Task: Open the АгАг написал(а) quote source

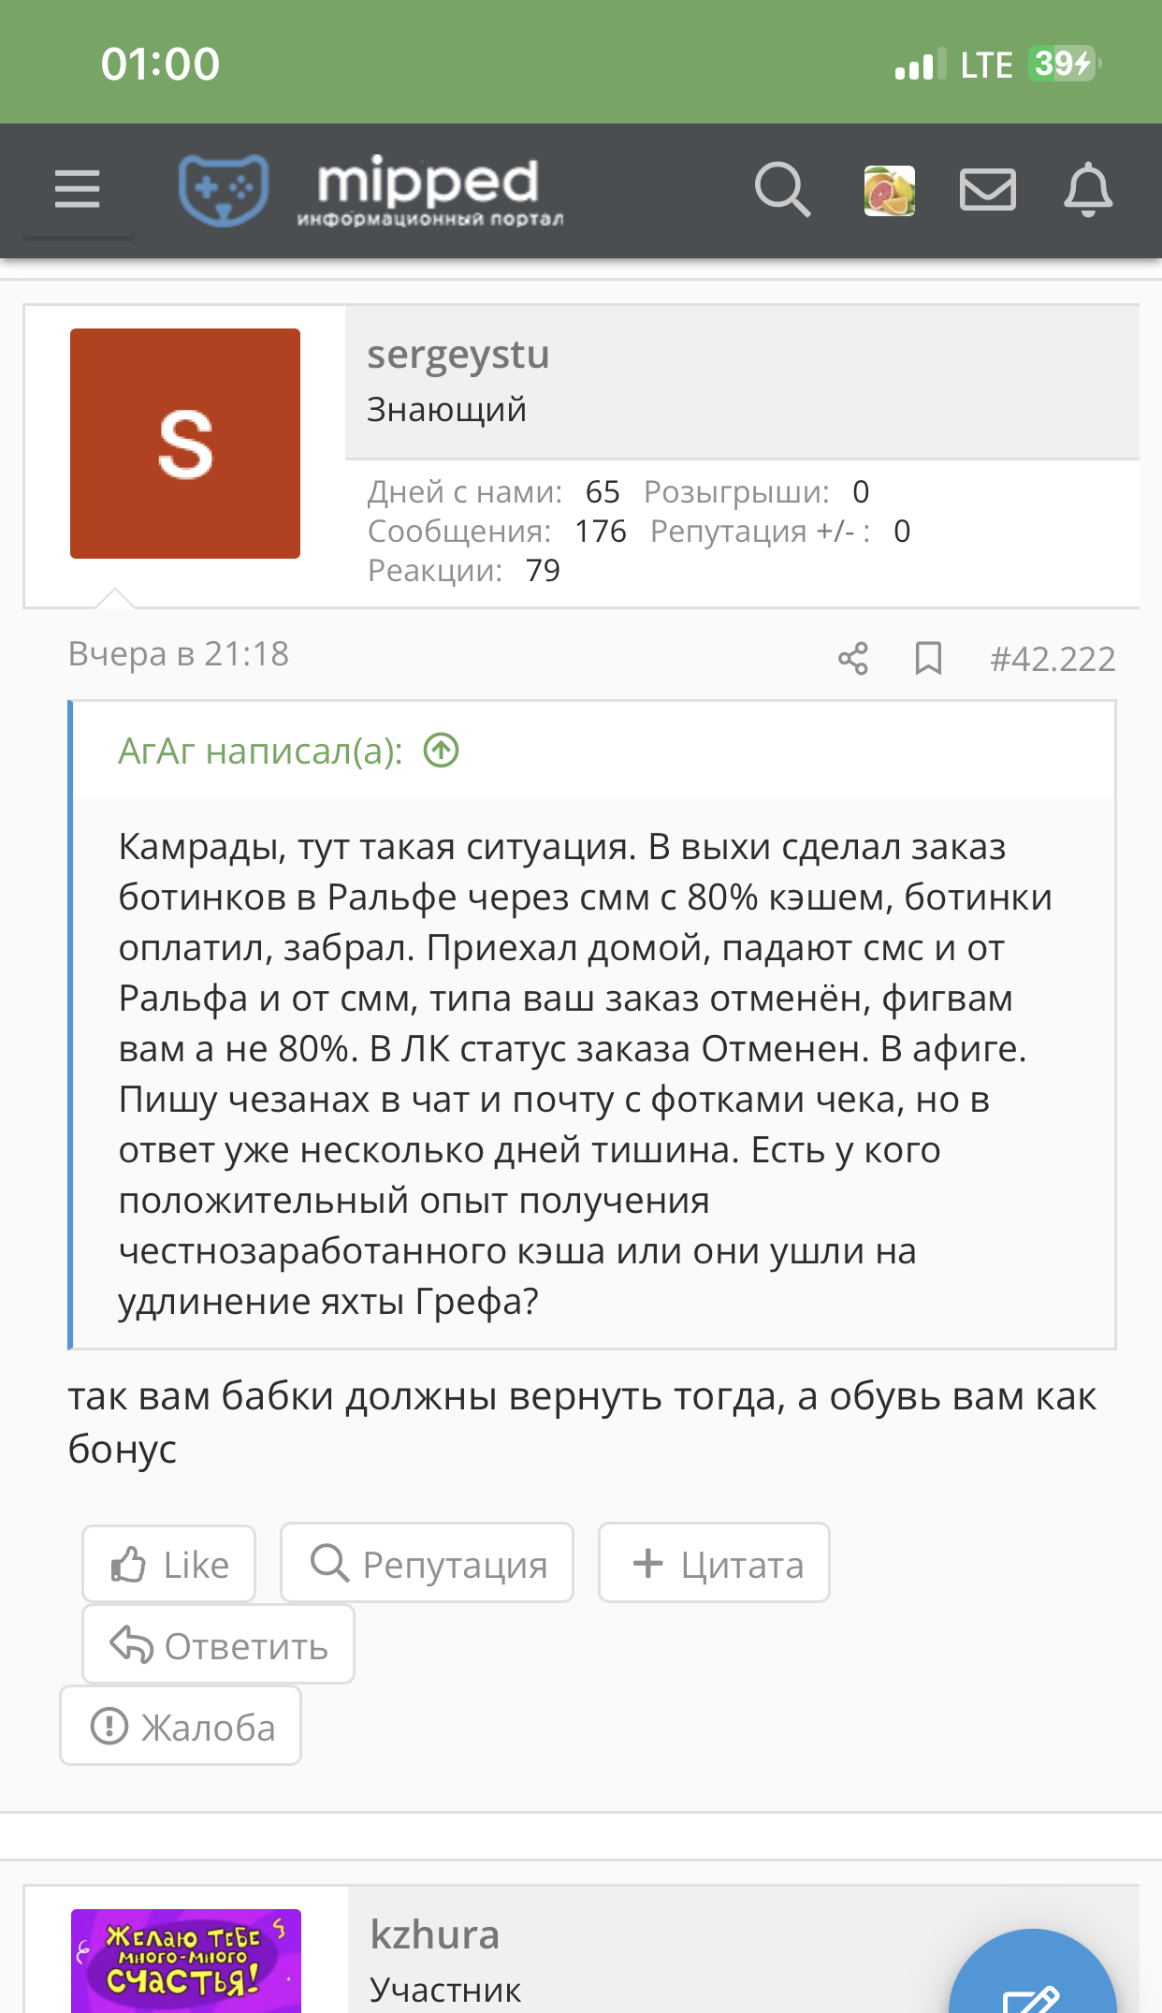Action: (260, 751)
